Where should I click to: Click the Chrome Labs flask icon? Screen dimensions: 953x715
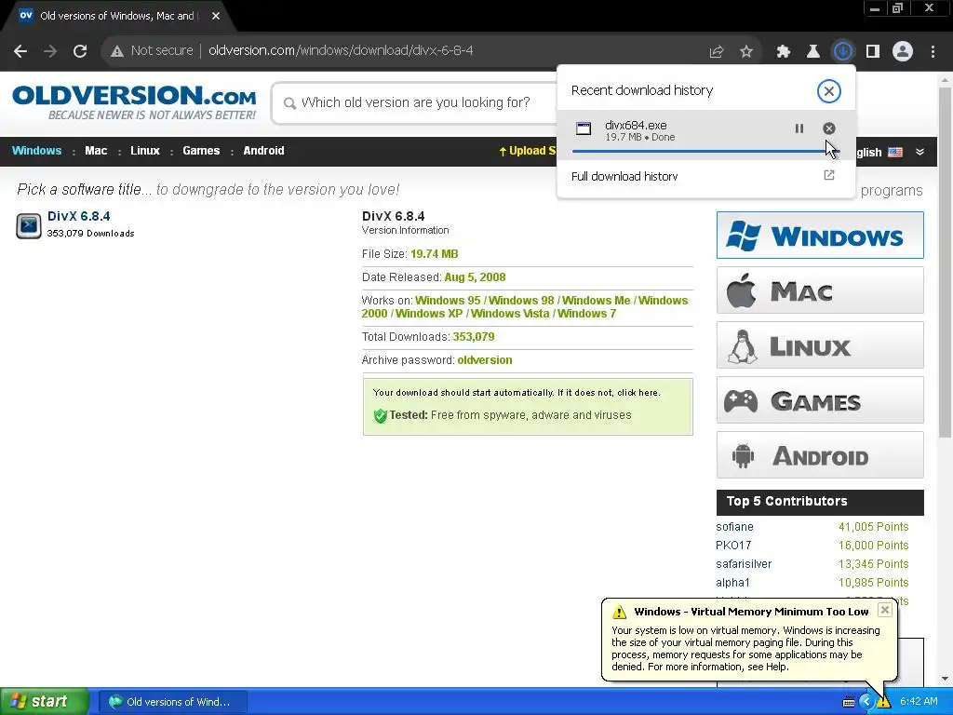pos(813,52)
